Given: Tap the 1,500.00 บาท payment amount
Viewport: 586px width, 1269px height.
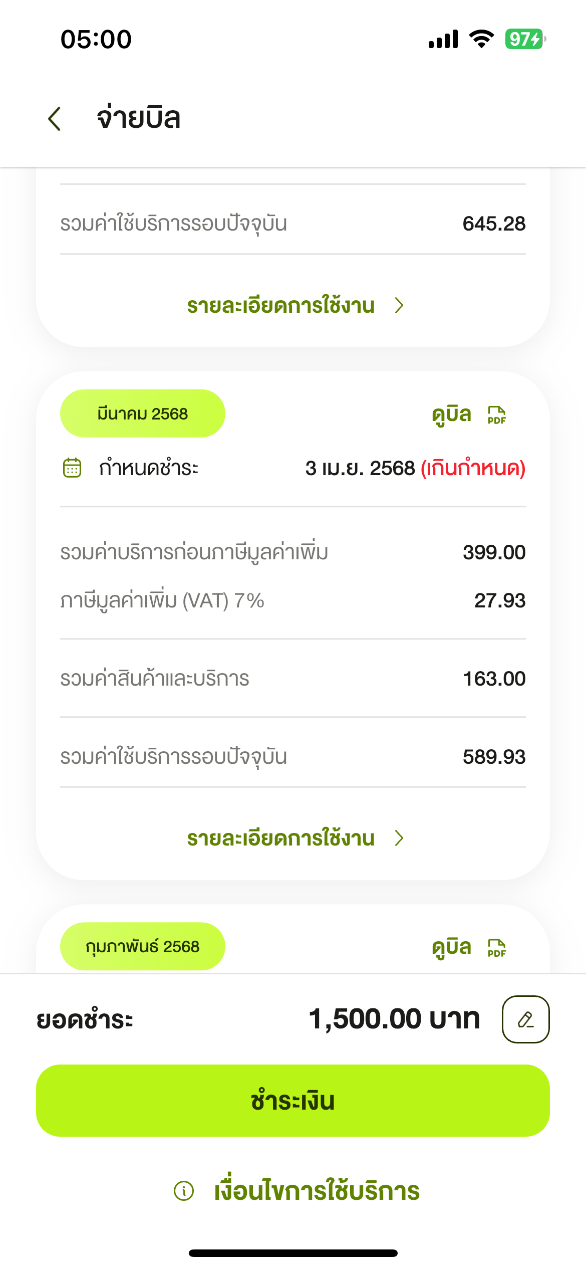Looking at the screenshot, I should pos(394,1019).
